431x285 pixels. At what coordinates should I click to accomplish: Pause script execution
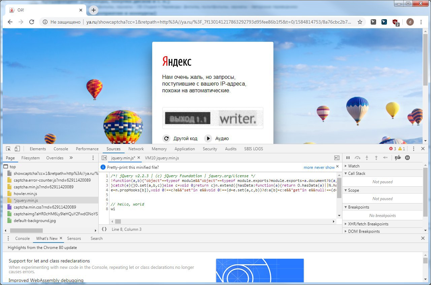(x=348, y=158)
